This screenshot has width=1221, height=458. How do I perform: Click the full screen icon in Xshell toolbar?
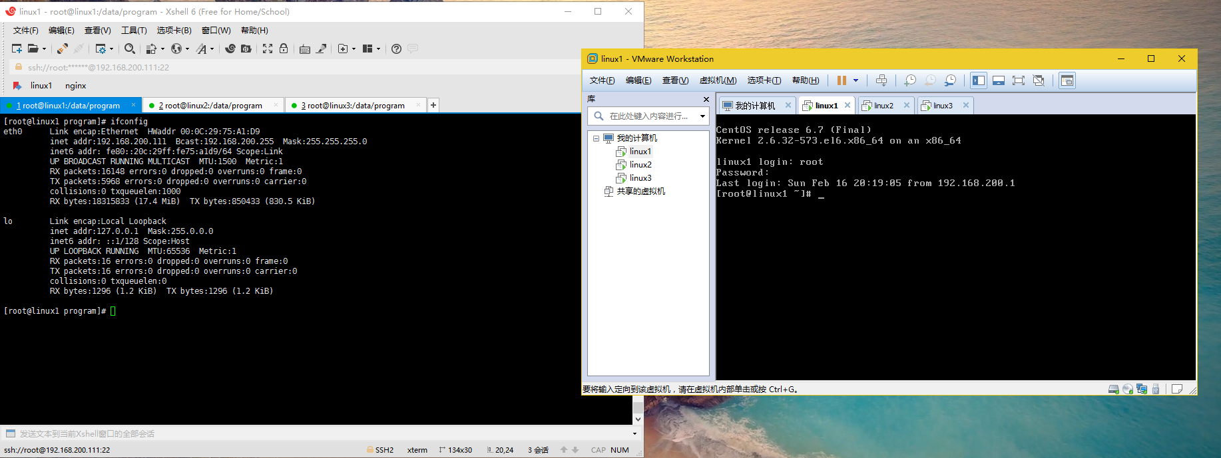point(268,49)
